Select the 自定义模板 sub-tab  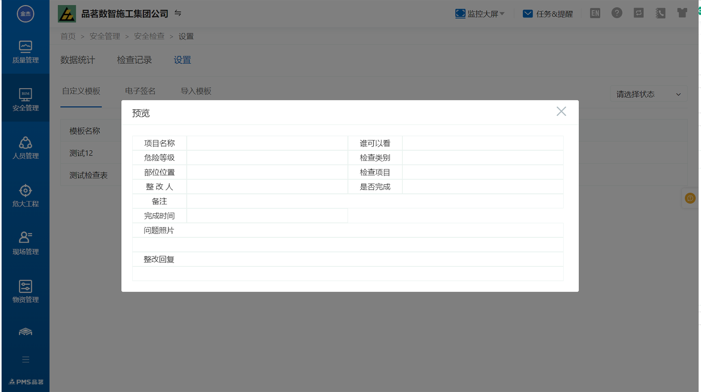[x=81, y=91]
